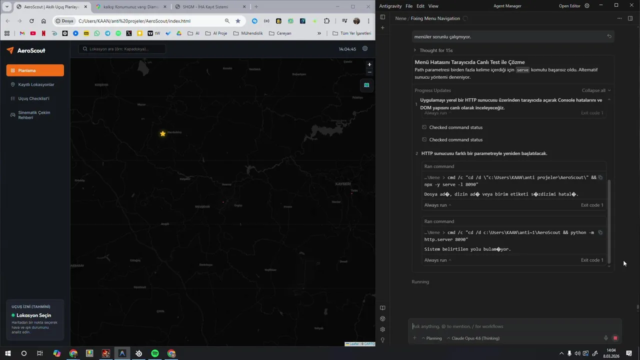The height and width of the screenshot is (360, 640).
Task: Click the Chrome address bar URL
Action: tap(134, 21)
